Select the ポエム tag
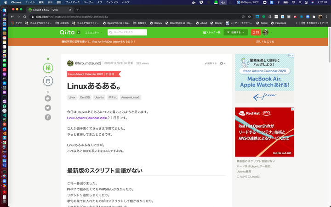 [x=113, y=98]
